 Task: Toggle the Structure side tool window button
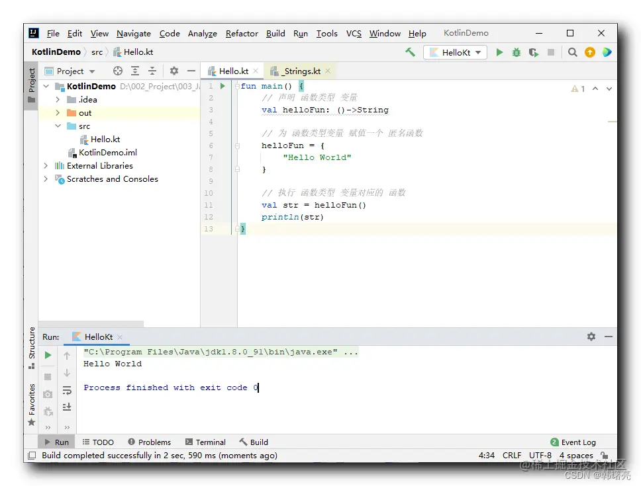(32, 348)
